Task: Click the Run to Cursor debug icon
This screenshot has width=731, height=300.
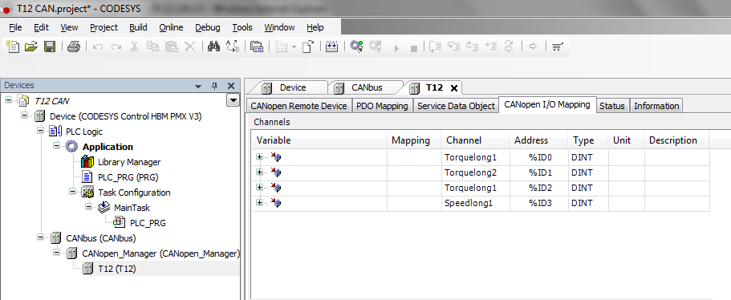Action: click(x=491, y=47)
